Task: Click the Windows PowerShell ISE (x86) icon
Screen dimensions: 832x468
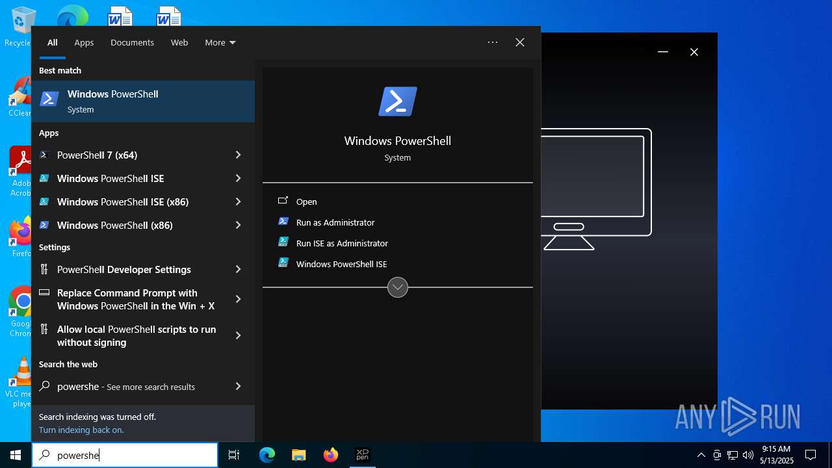Action: [44, 201]
